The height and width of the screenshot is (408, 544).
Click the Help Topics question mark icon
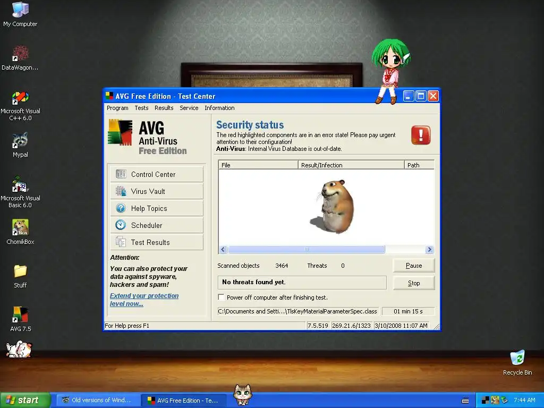121,208
